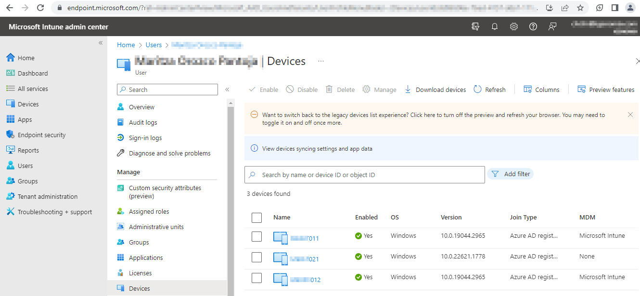This screenshot has width=640, height=296.
Task: Click the legacy devices list banner message
Action: (434, 119)
